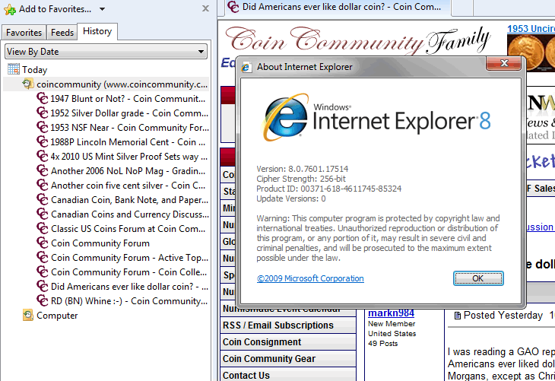
Task: Open '1952 Silver Dollar grade' history entry
Action: click(129, 113)
